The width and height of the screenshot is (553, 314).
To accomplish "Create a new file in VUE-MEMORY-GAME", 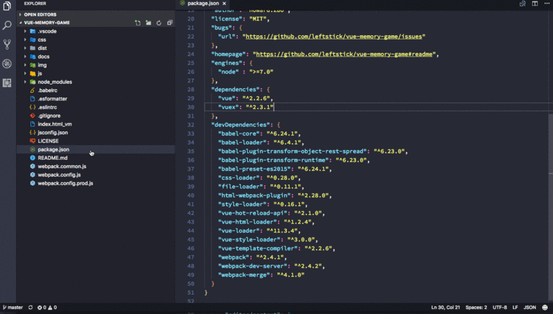I will 138,23.
